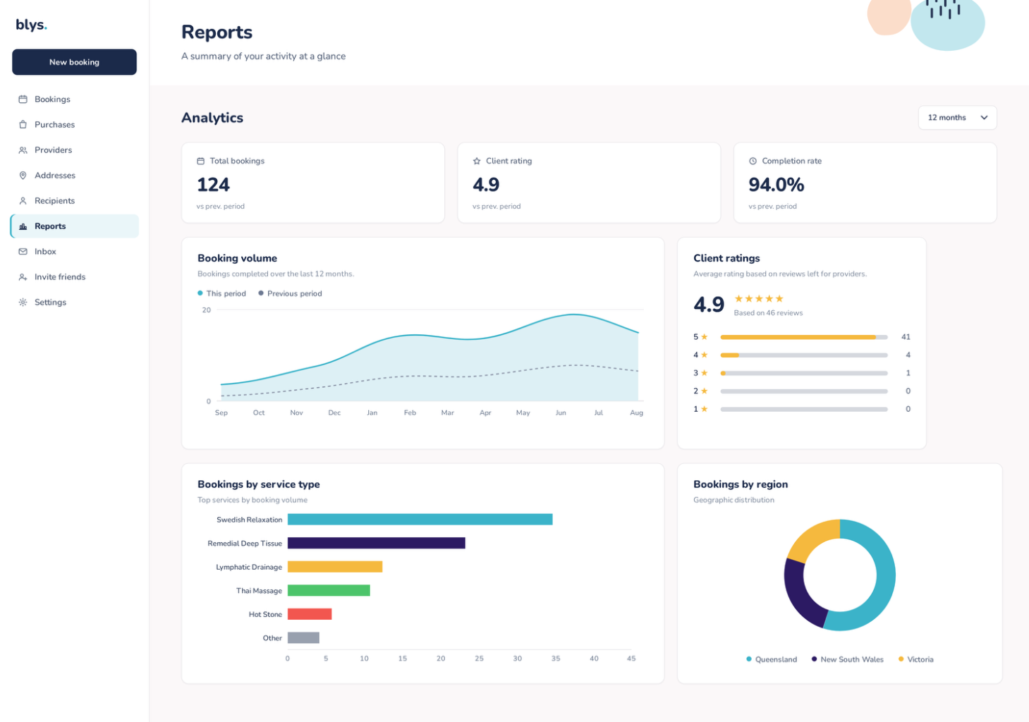Click the Purchases bag icon
1029x722 pixels.
coord(23,125)
